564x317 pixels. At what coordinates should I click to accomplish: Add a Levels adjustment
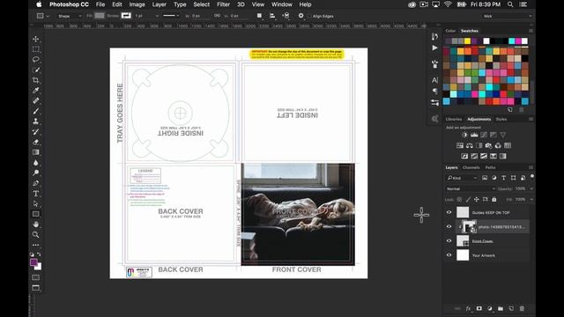[x=474, y=135]
